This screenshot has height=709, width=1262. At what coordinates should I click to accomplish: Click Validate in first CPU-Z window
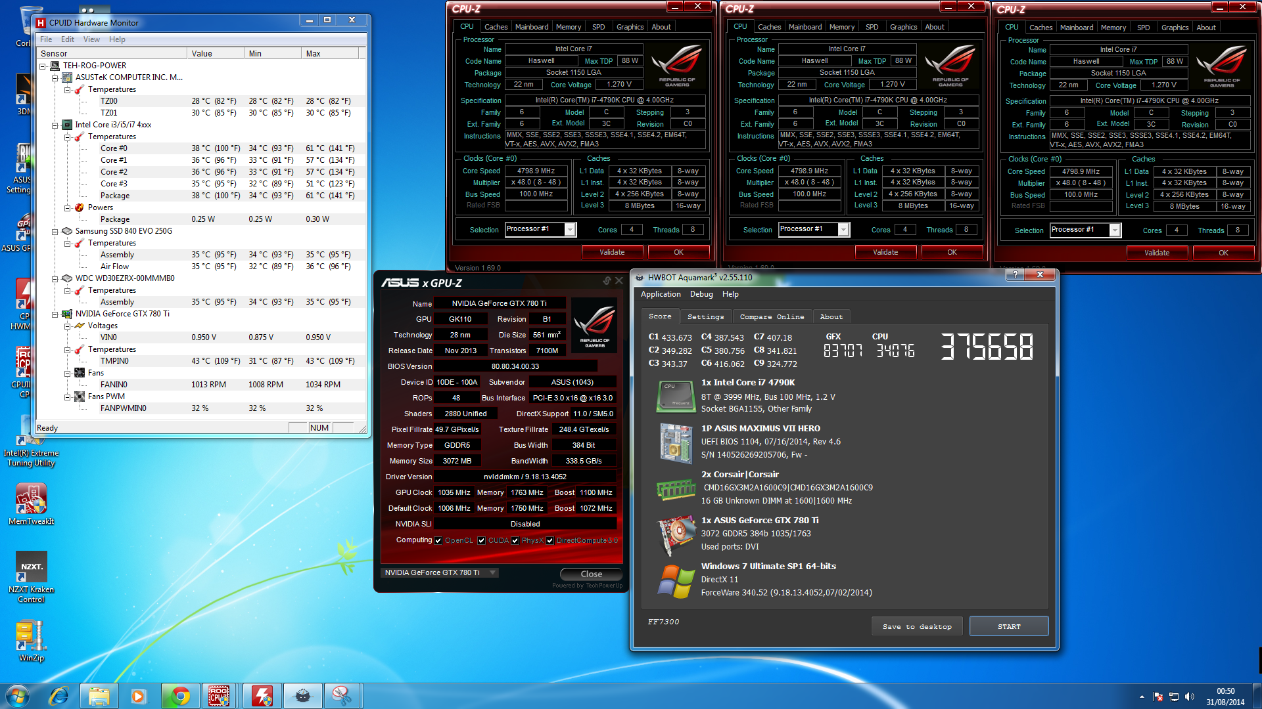(x=612, y=252)
